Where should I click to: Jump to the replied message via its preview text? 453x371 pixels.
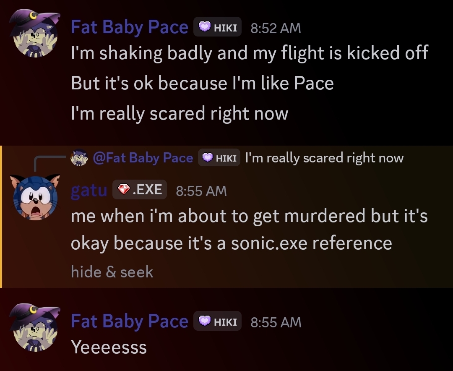click(x=324, y=158)
